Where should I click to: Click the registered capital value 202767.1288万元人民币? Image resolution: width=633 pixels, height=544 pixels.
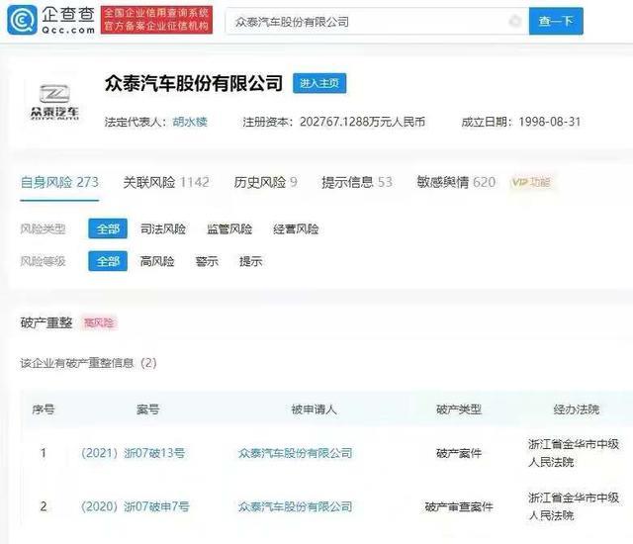coord(362,122)
